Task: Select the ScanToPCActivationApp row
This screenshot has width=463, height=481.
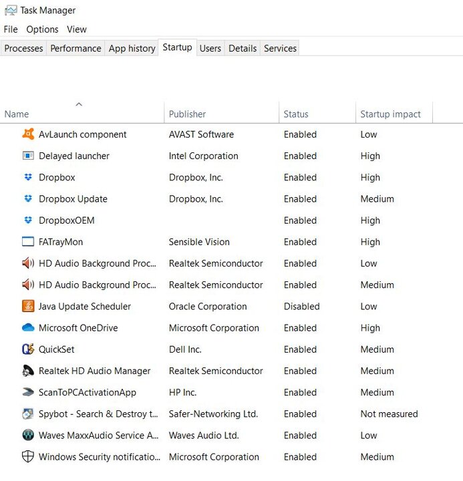Action: point(88,393)
